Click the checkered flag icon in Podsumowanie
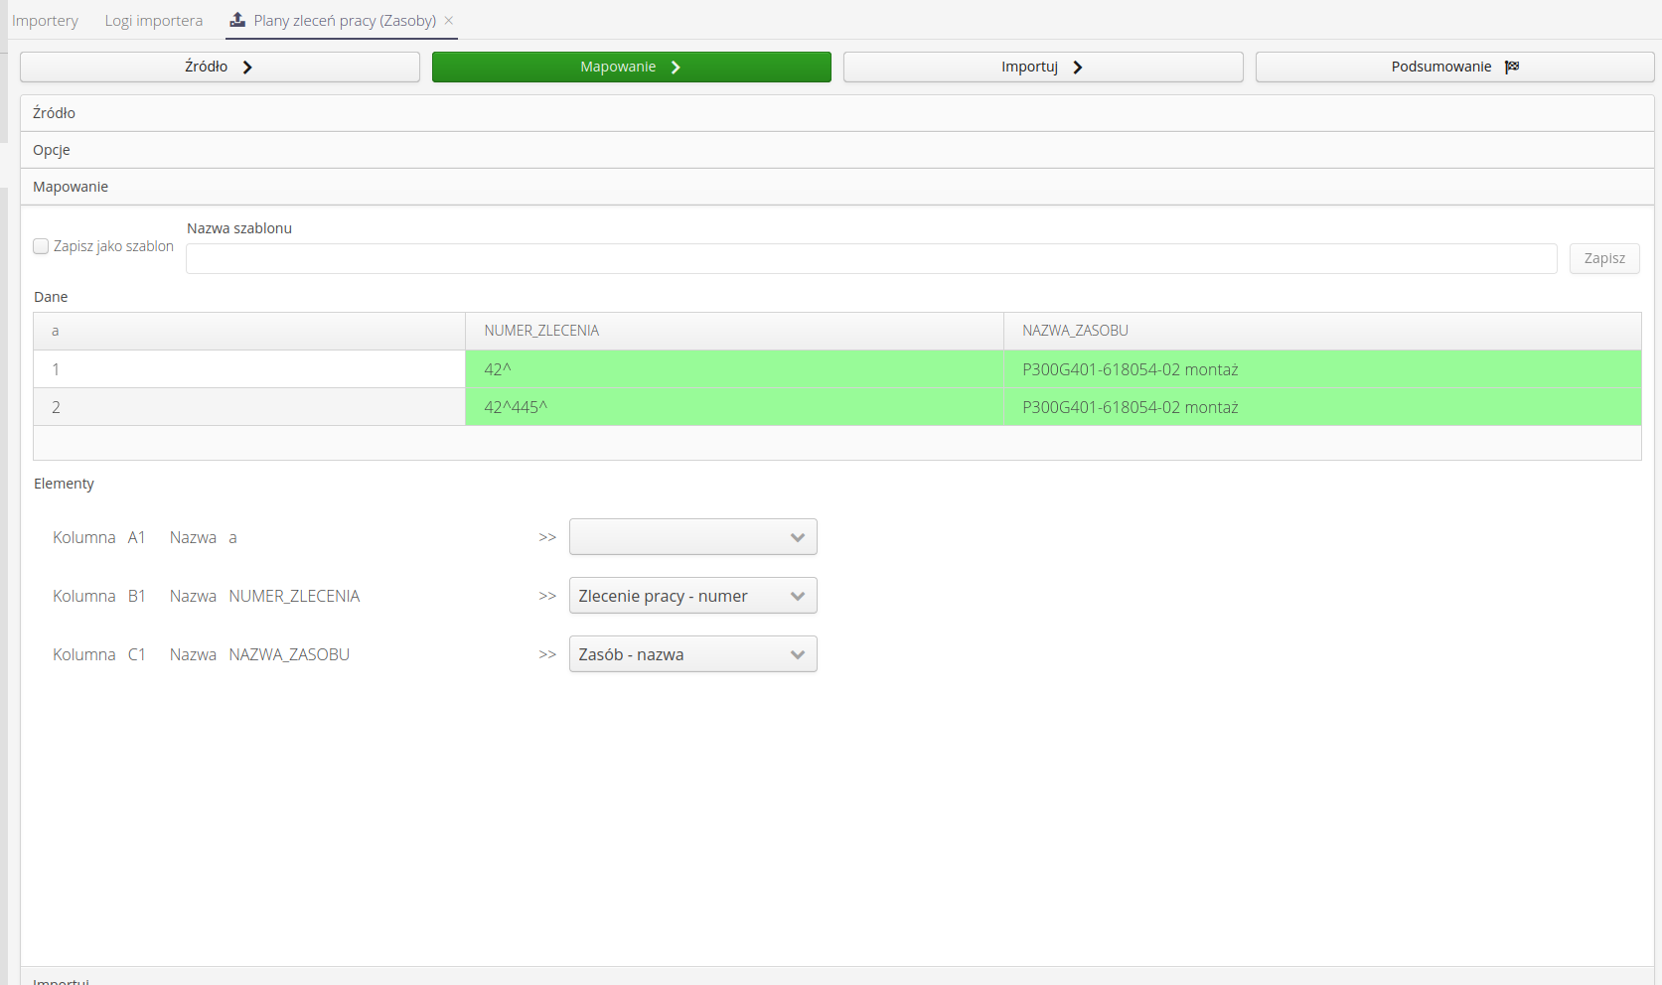Image resolution: width=1662 pixels, height=985 pixels. tap(1512, 67)
